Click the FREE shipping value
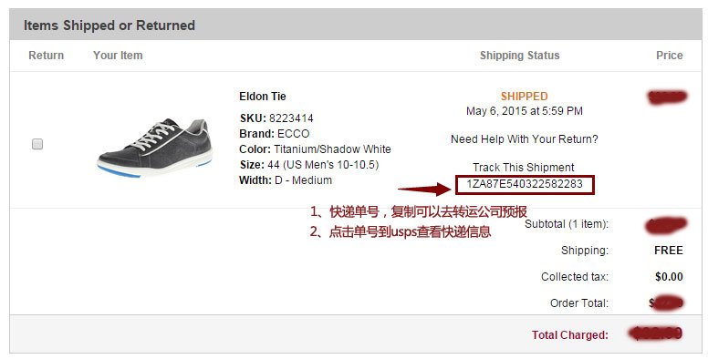This screenshot has width=708, height=359. [669, 251]
